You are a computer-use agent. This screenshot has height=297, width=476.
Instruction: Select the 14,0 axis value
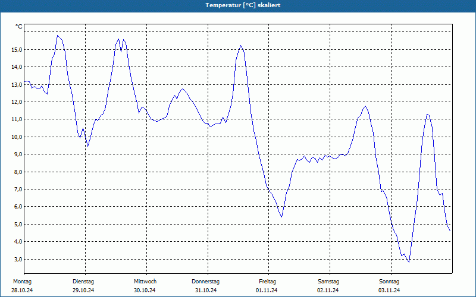click(x=17, y=67)
